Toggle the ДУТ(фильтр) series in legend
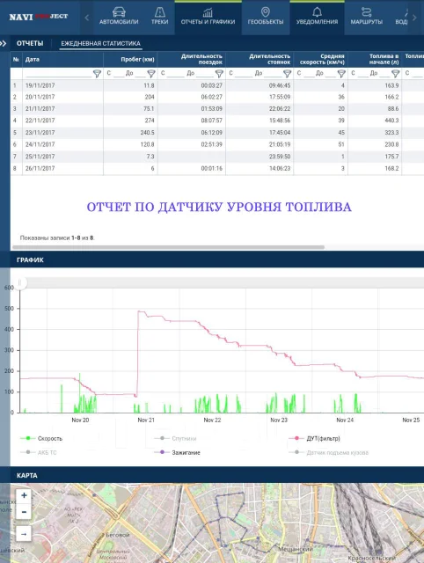 coord(315,438)
